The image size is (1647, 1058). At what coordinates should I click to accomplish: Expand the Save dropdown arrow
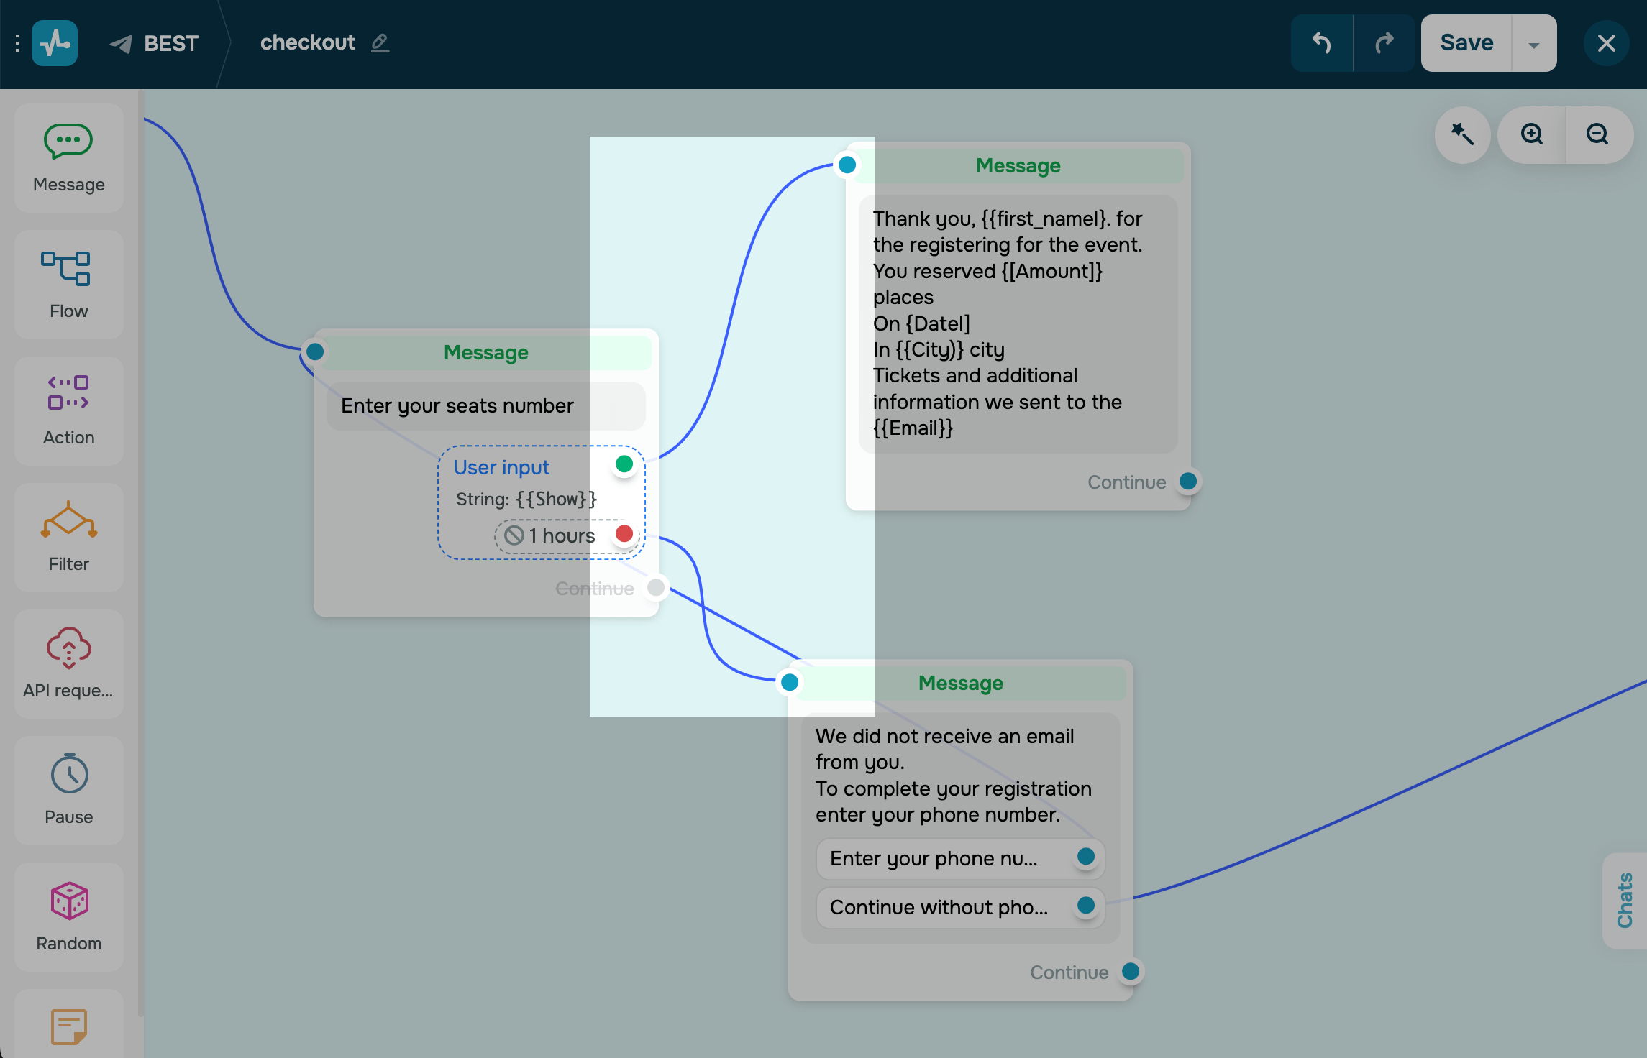click(1533, 44)
